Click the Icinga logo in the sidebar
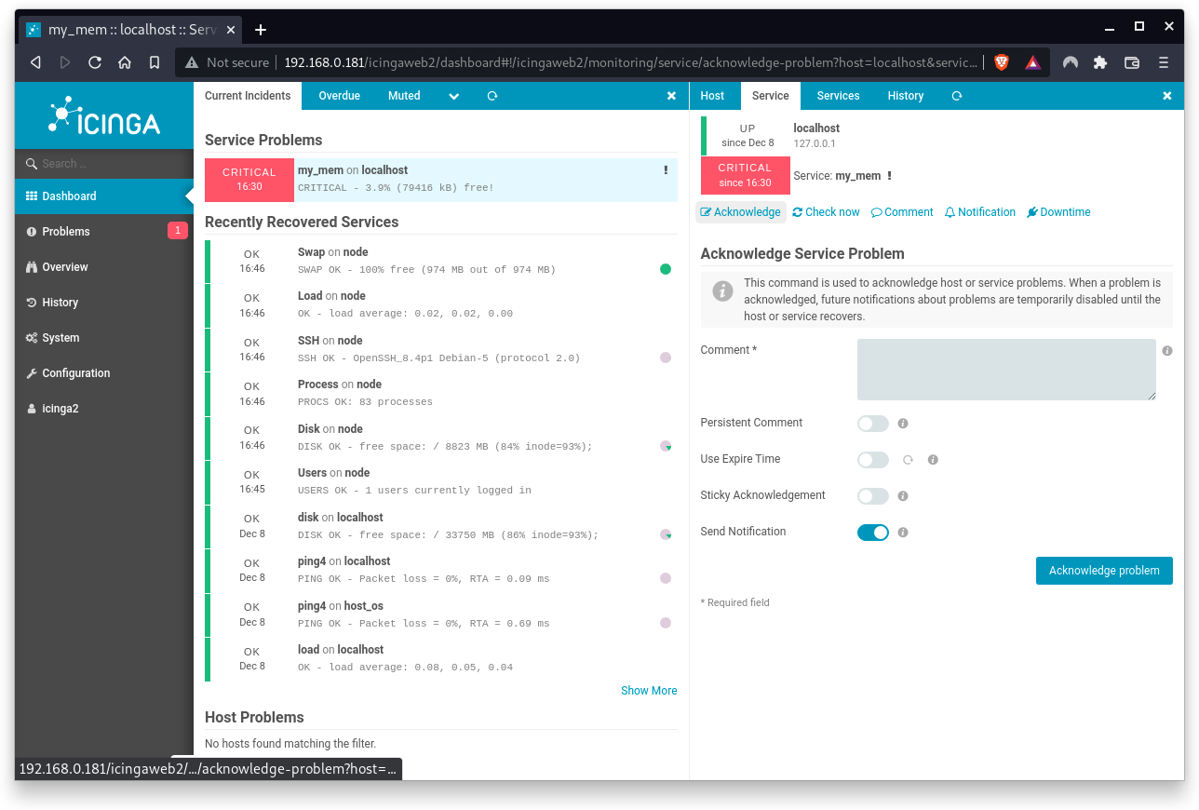 103,115
